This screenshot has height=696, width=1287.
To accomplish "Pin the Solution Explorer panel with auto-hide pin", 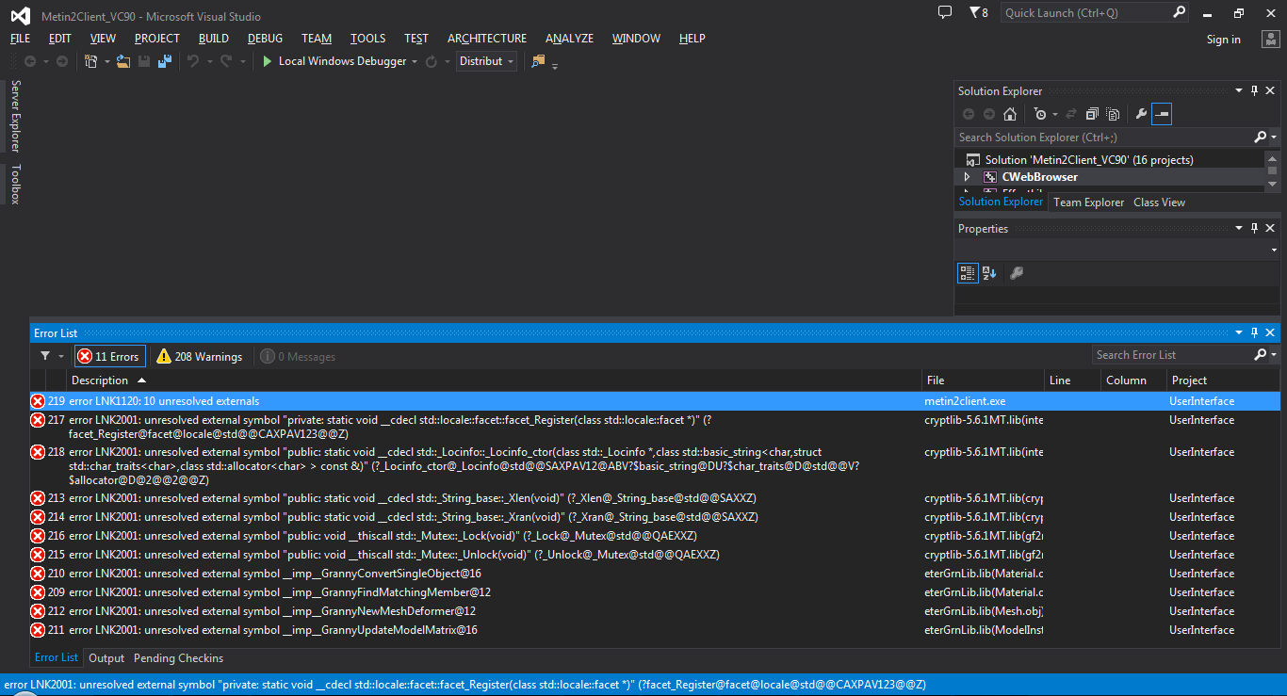I will pyautogui.click(x=1255, y=90).
